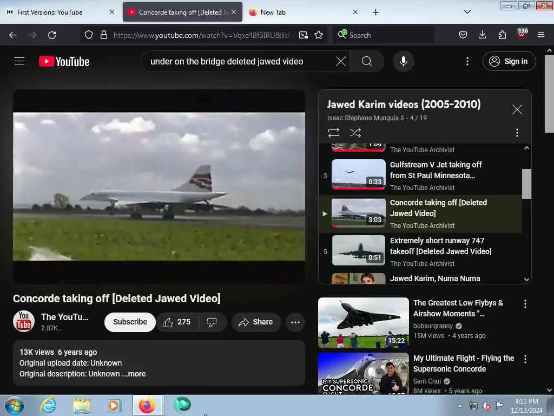The width and height of the screenshot is (554, 416).
Task: Close the New Tab tab
Action: (355, 12)
